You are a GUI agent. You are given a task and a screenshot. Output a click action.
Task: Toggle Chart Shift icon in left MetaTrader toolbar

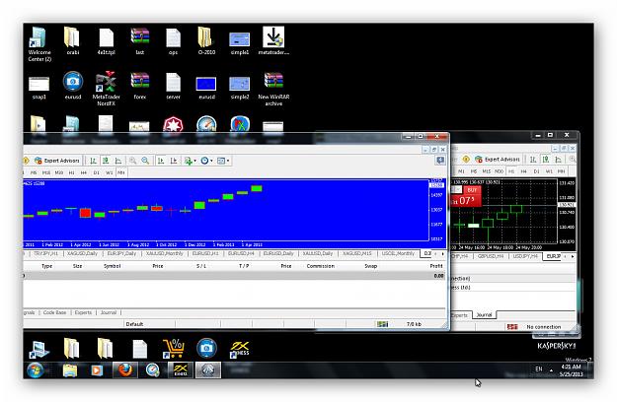coord(174,161)
